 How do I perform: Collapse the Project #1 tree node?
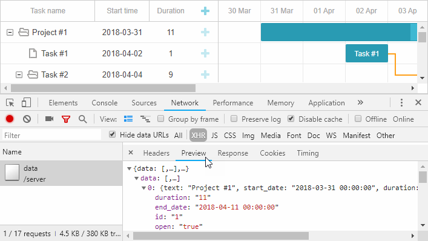pos(10,33)
